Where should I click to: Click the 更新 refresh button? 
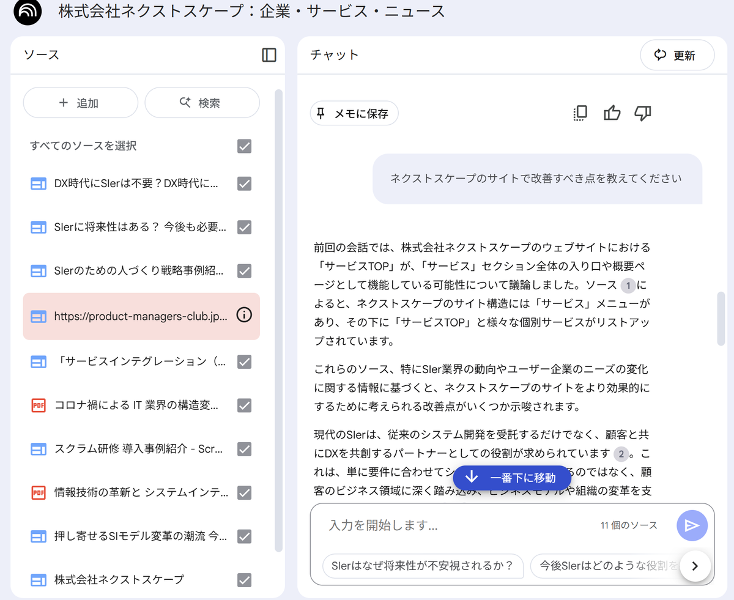(x=677, y=56)
